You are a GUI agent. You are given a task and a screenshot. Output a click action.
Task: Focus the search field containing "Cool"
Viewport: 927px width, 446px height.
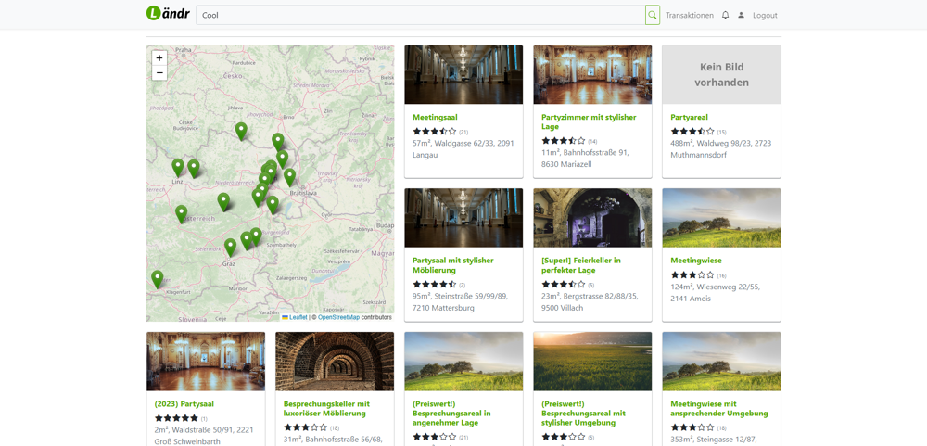point(420,15)
